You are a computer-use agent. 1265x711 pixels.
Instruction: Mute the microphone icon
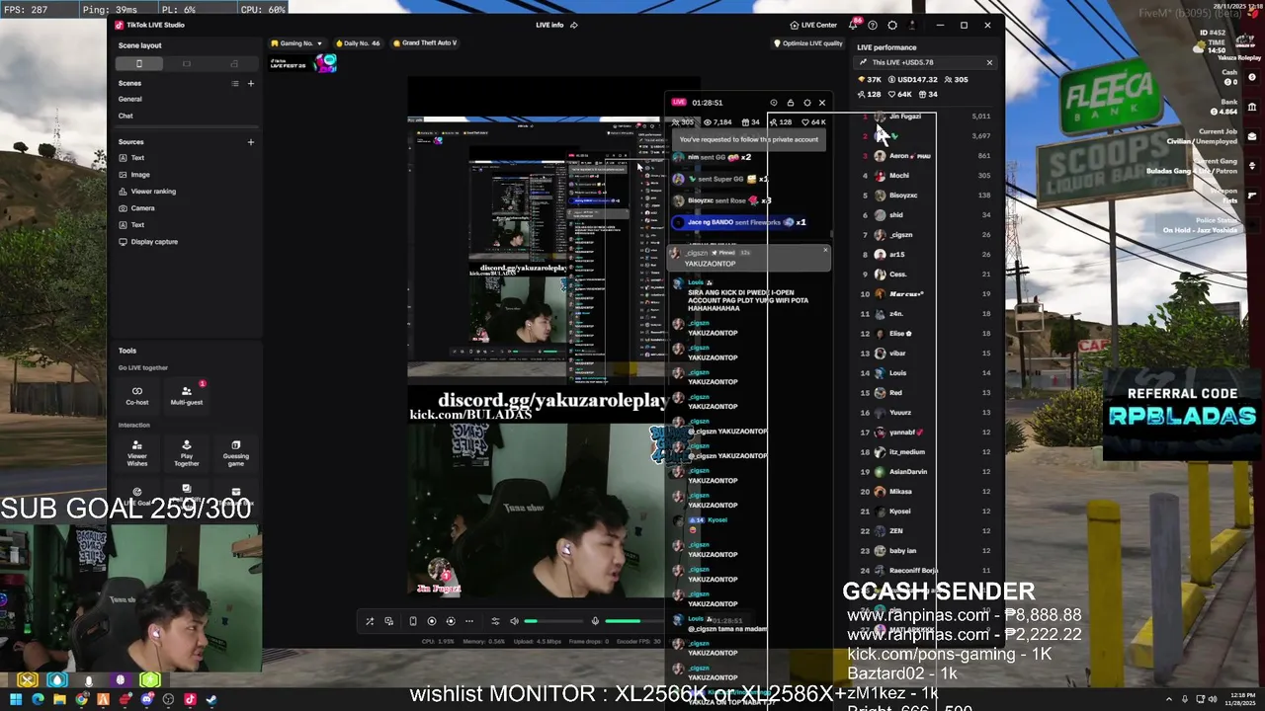[x=595, y=621]
